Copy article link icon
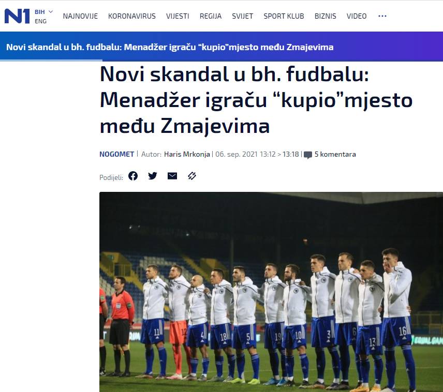The width and height of the screenshot is (443, 392). [x=192, y=176]
